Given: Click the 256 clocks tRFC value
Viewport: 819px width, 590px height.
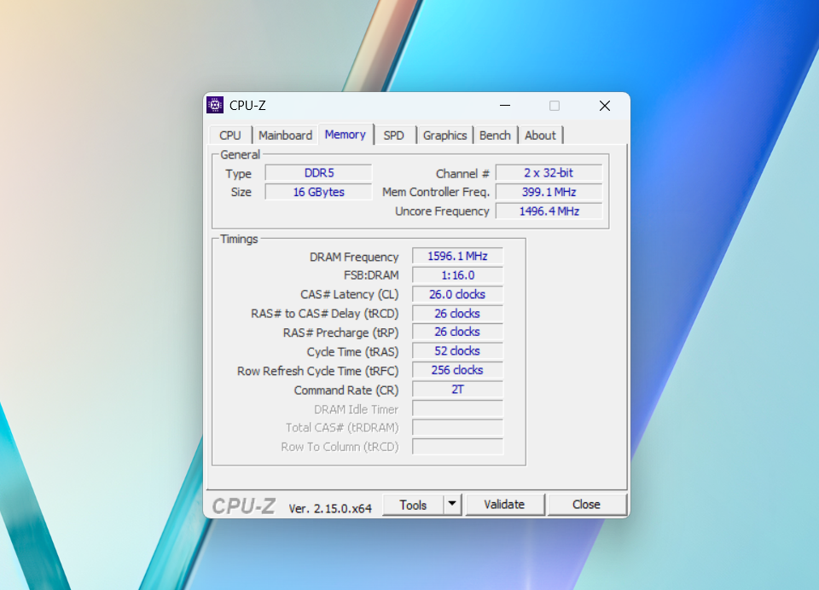Looking at the screenshot, I should [x=457, y=370].
